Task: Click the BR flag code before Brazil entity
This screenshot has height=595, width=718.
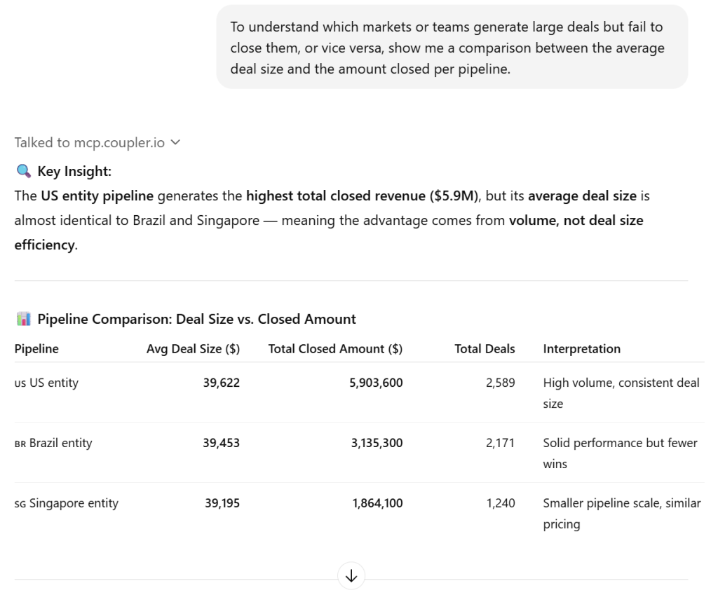Action: [x=20, y=444]
